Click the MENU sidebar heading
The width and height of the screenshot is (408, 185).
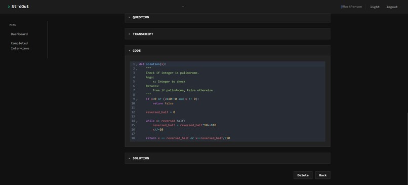(13, 25)
